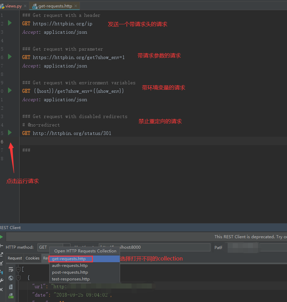Click the "date" value 2018-09-25 09:04:02
The height and width of the screenshot is (302, 287).
point(82,295)
